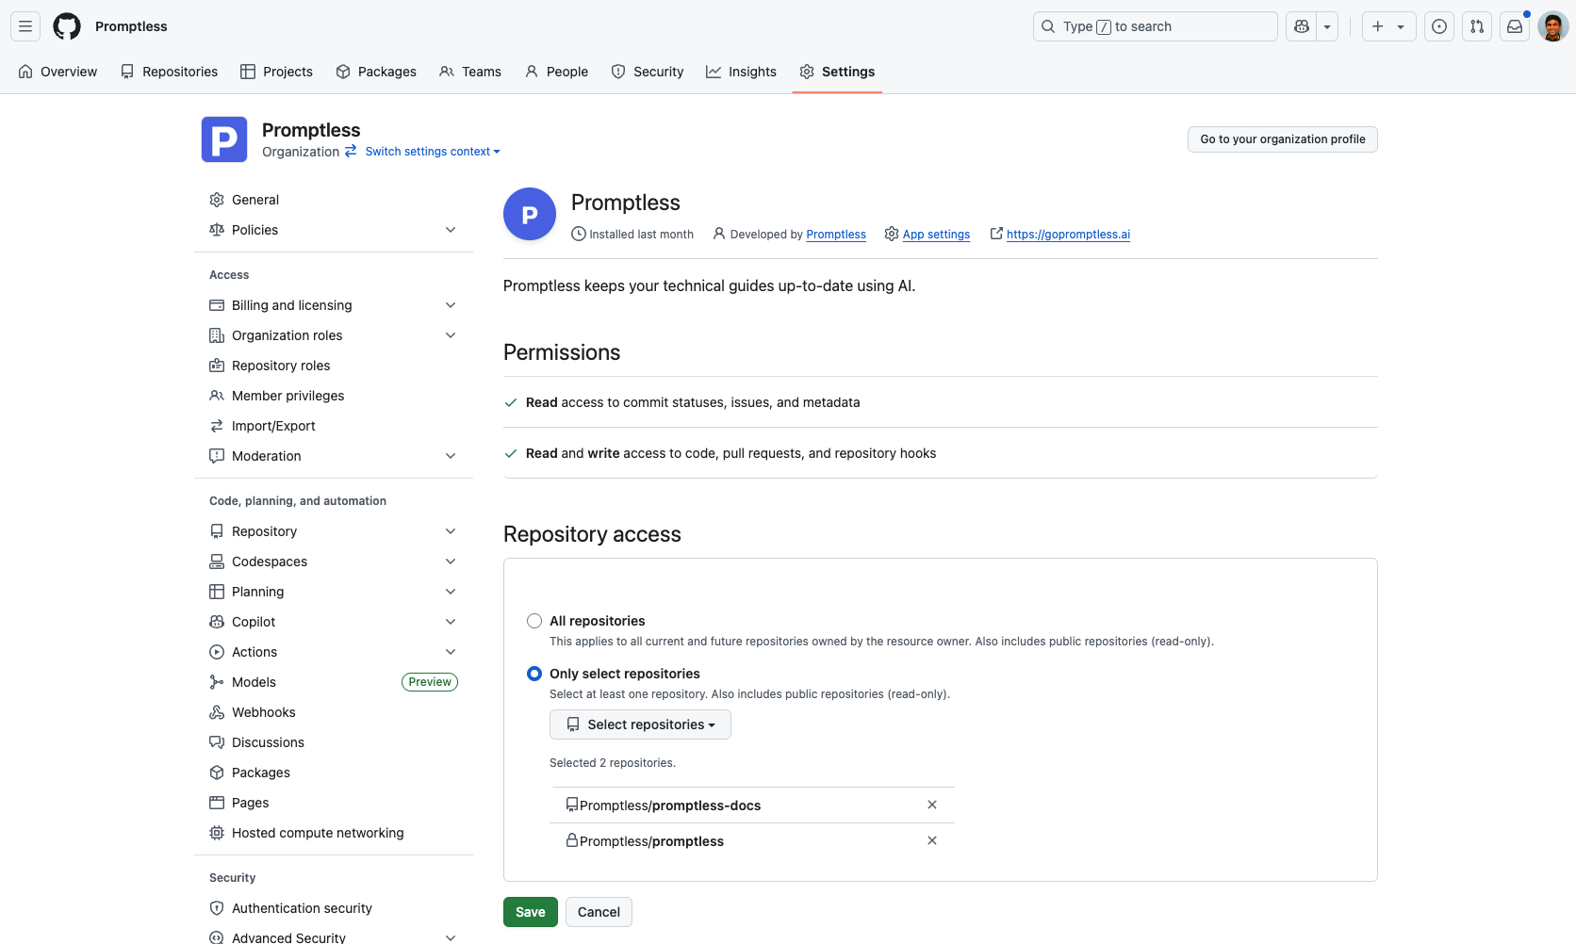Open Copilot chat icon in header
Image resolution: width=1576 pixels, height=944 pixels.
[x=1302, y=26]
